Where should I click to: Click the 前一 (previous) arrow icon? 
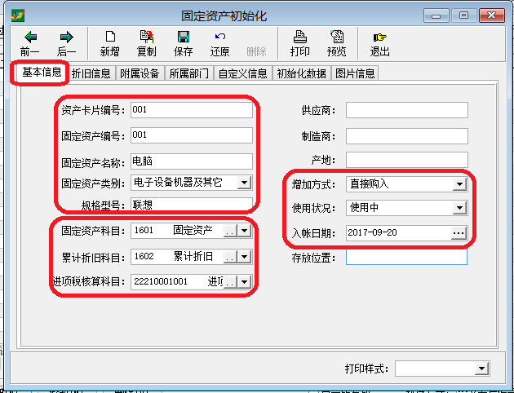31,38
